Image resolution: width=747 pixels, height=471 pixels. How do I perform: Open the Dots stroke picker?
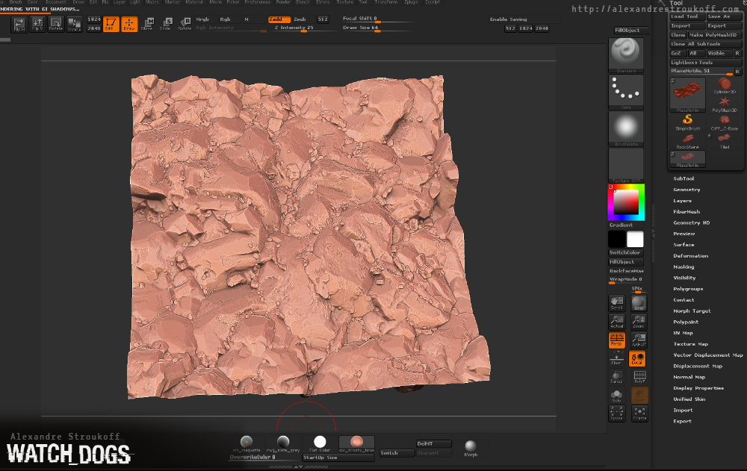(625, 92)
